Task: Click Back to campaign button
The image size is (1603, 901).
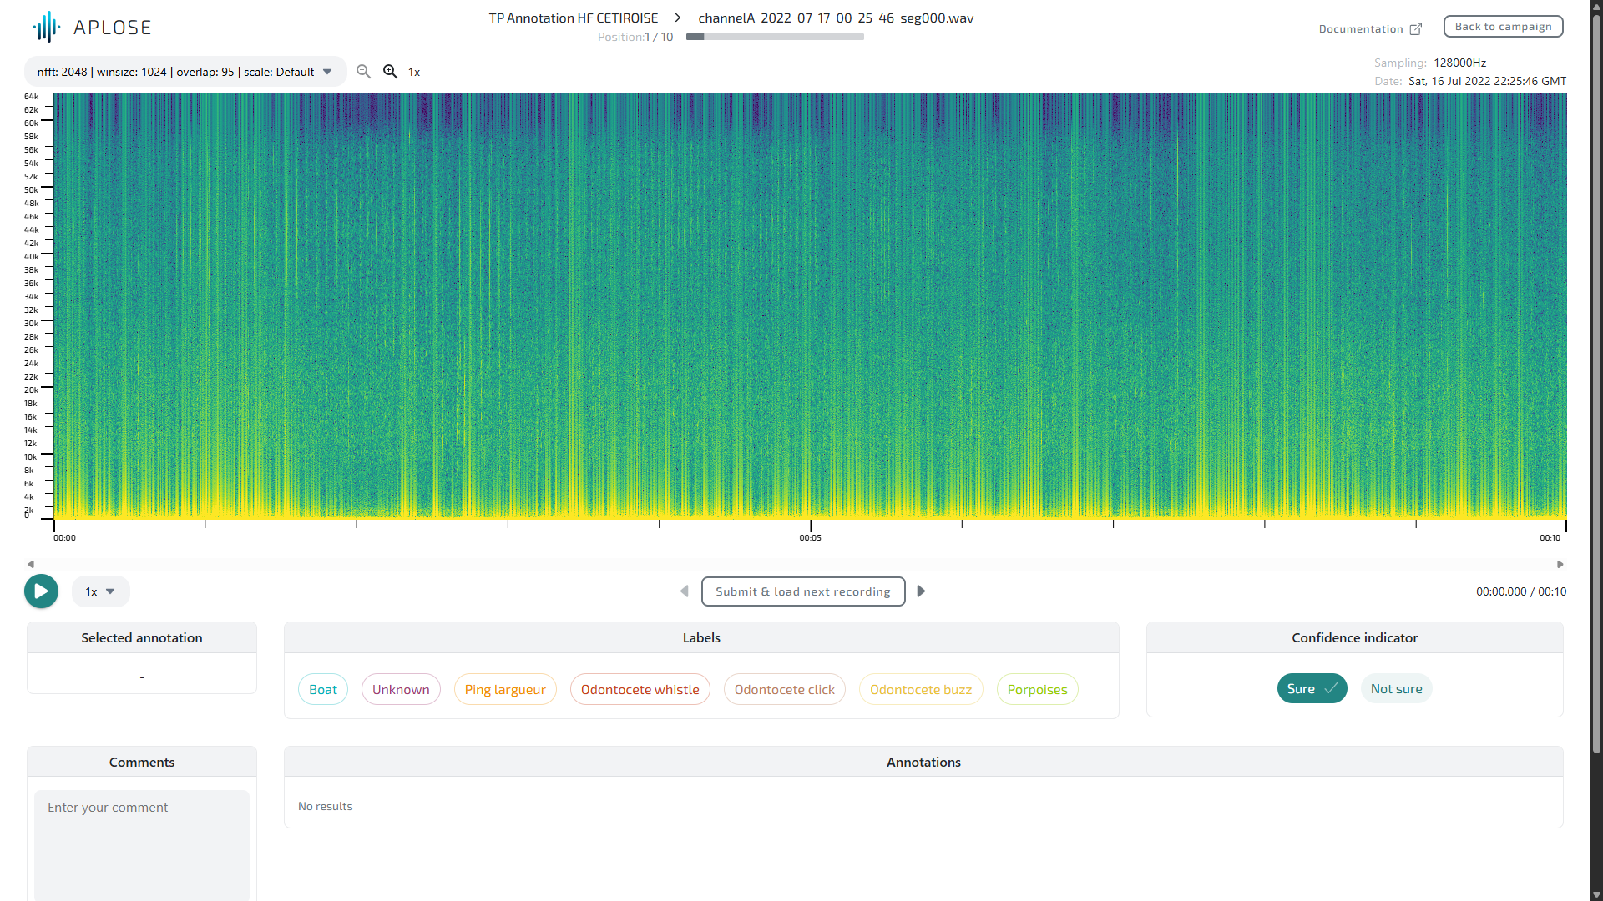Action: coord(1503,27)
